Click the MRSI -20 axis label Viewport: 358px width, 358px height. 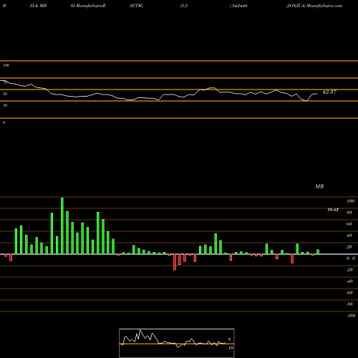point(349,270)
